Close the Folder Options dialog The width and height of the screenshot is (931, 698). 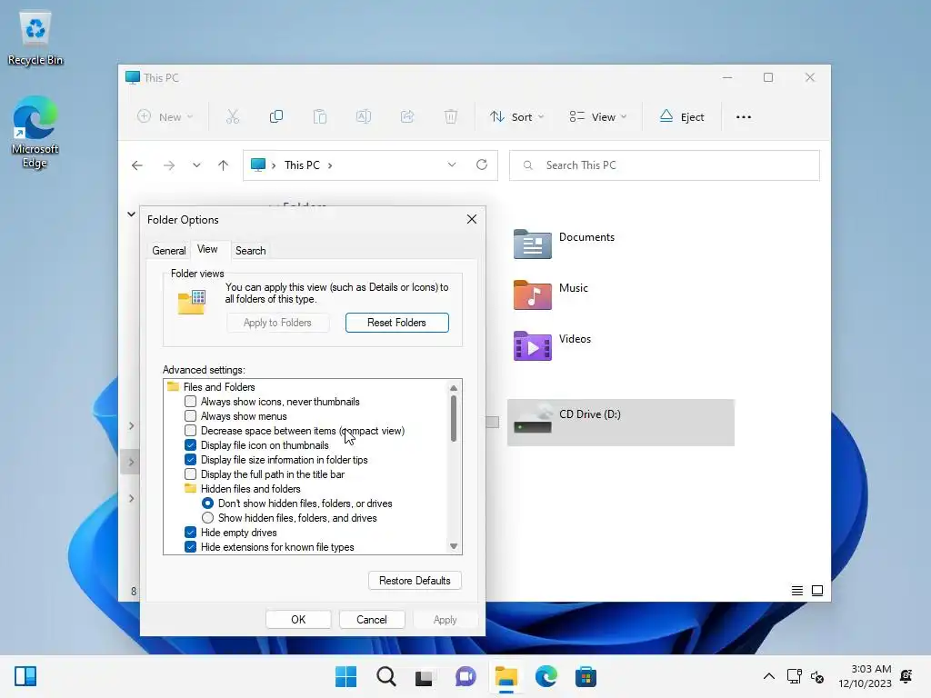pos(472,220)
